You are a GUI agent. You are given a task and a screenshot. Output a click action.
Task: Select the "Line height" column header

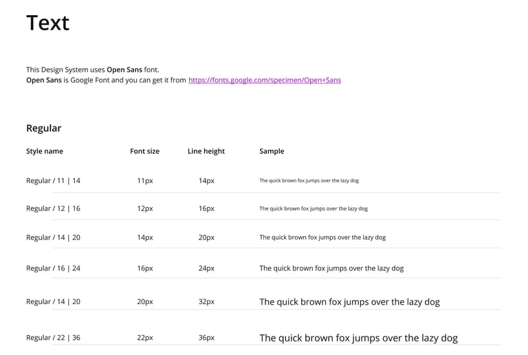tap(206, 151)
